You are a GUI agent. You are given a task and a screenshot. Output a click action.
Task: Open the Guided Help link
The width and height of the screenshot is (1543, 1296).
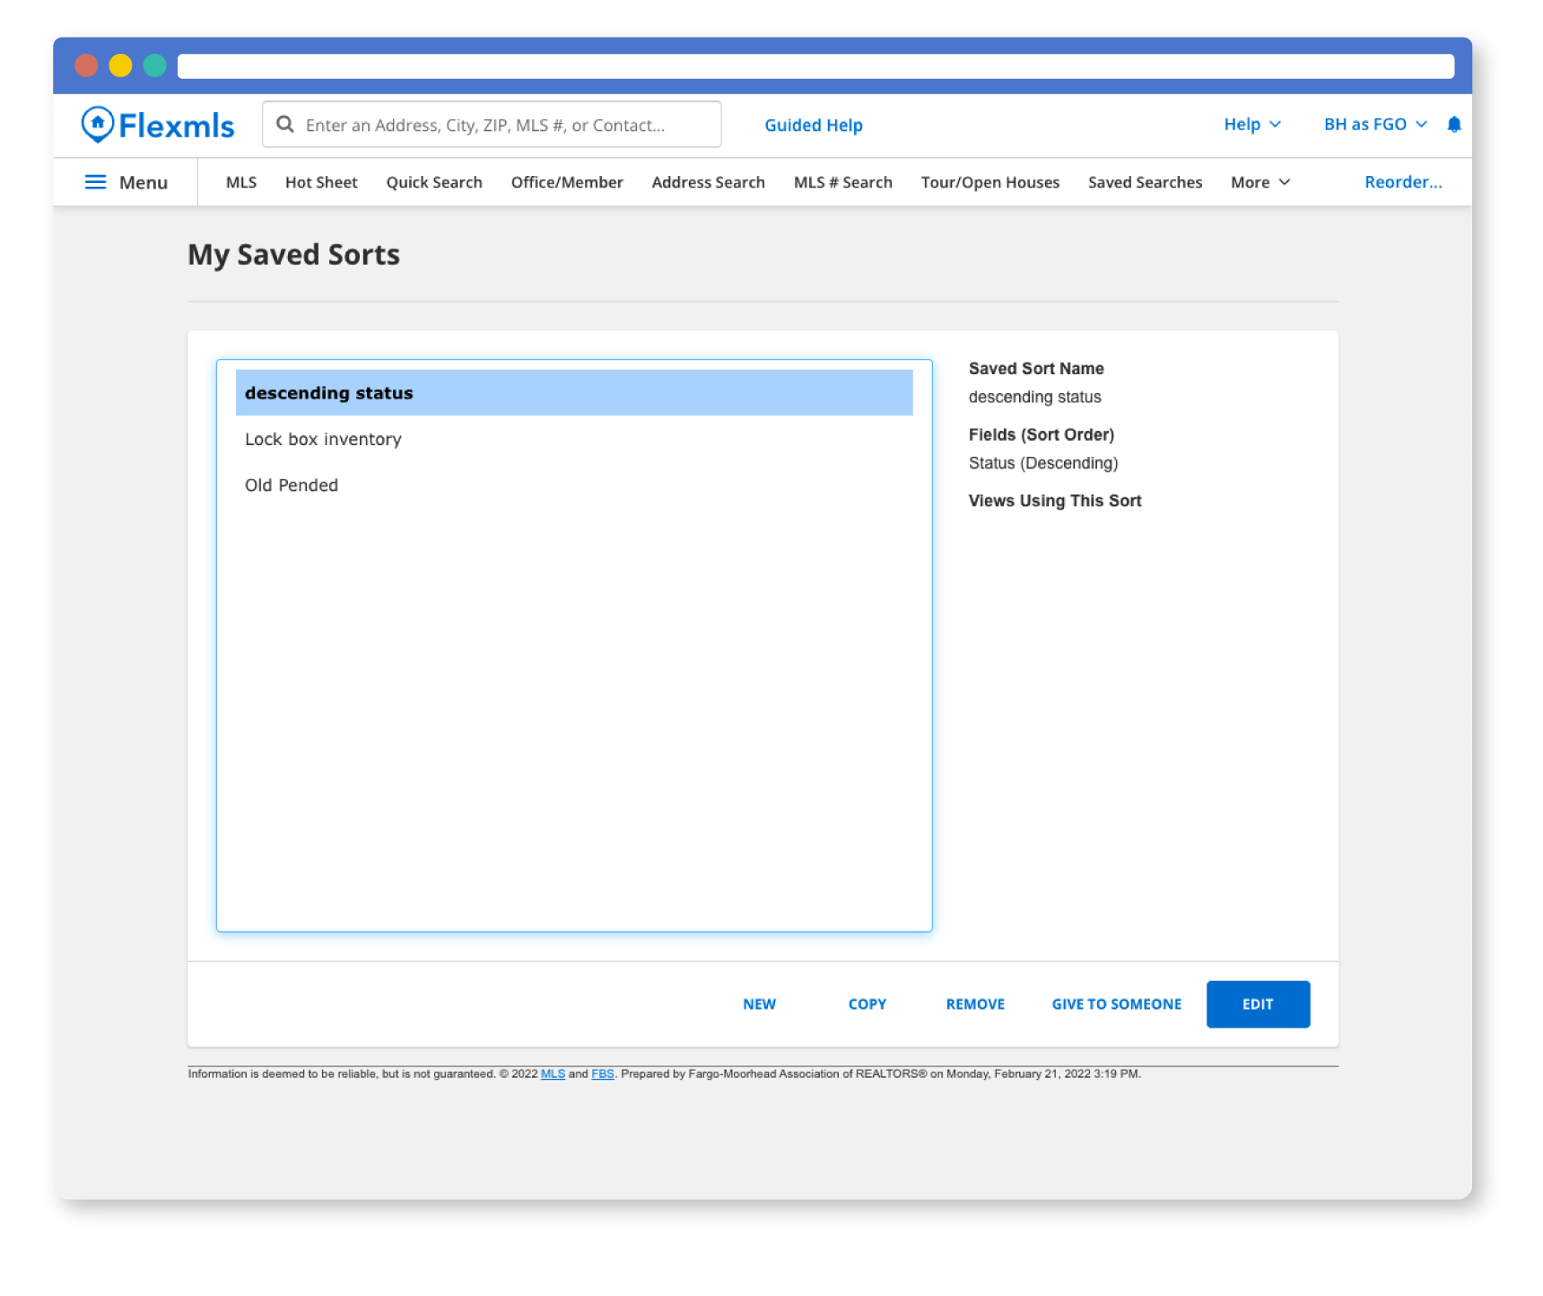click(813, 126)
